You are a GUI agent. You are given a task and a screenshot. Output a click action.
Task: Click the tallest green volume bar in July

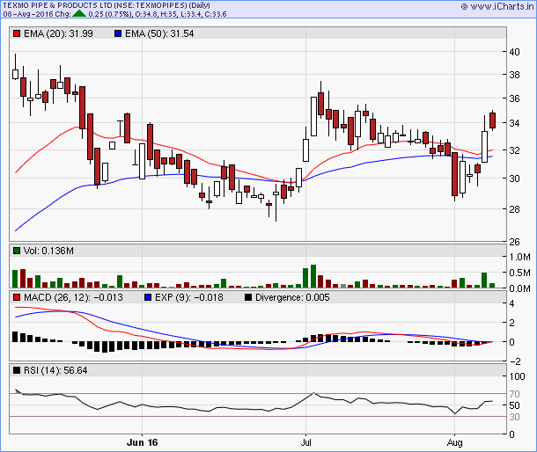tap(313, 276)
